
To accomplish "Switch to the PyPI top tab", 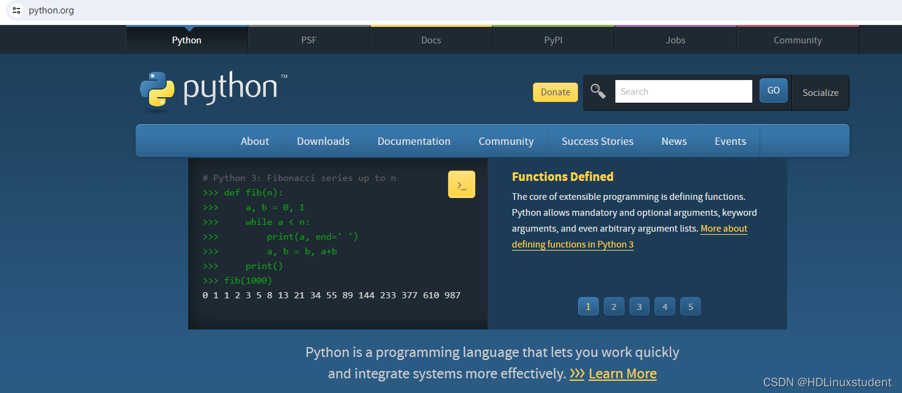I will click(554, 40).
